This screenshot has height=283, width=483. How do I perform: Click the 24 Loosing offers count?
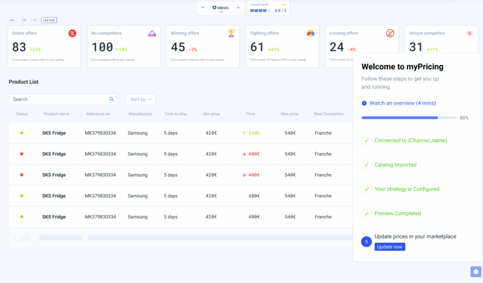click(337, 47)
